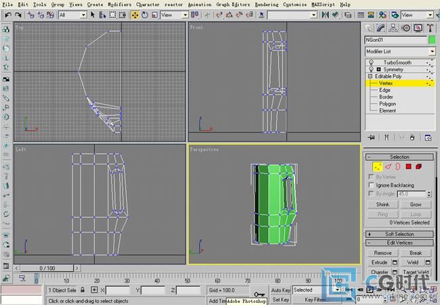
Task: Activate Select and Scale tool
Action: (154, 15)
